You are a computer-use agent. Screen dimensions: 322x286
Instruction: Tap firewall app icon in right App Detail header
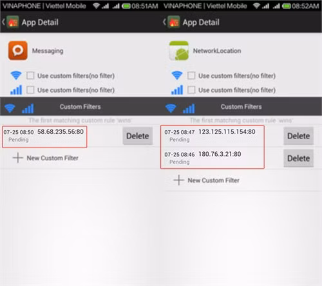(x=174, y=22)
